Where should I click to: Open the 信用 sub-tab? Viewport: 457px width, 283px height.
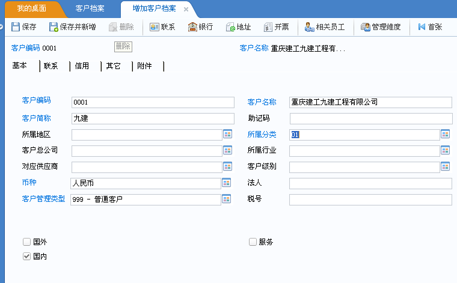82,66
